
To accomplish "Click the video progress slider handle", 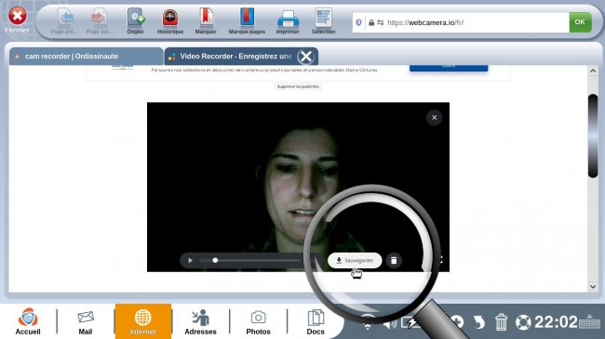I will [215, 260].
